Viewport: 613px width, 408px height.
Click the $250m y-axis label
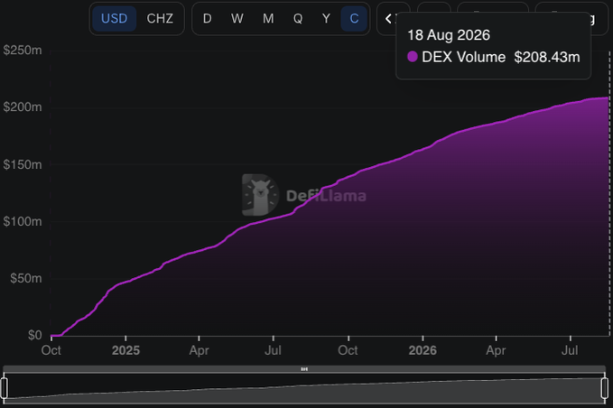23,50
